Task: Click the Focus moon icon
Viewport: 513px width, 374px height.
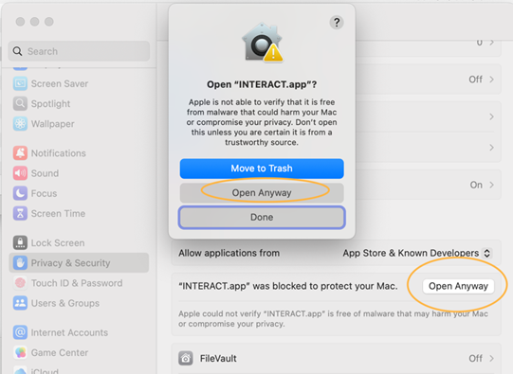Action: tap(20, 193)
